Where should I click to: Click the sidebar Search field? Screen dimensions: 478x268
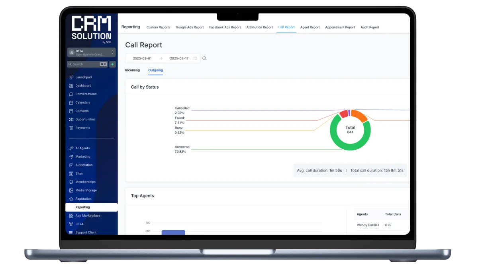87,64
